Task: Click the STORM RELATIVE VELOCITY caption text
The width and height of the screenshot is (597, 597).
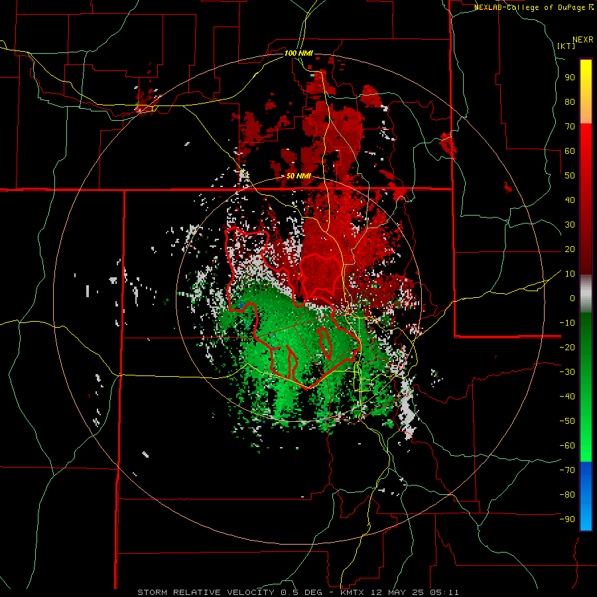Action: pyautogui.click(x=206, y=592)
